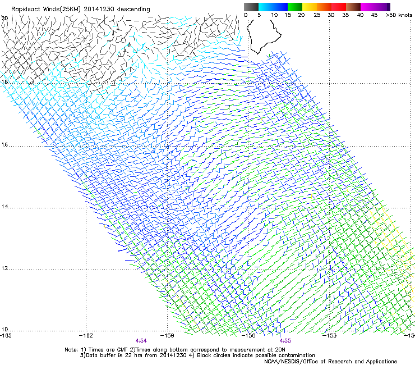Screen dimensions: 415x365
Task: Click the 4:55 swath time marker
Action: point(285,341)
